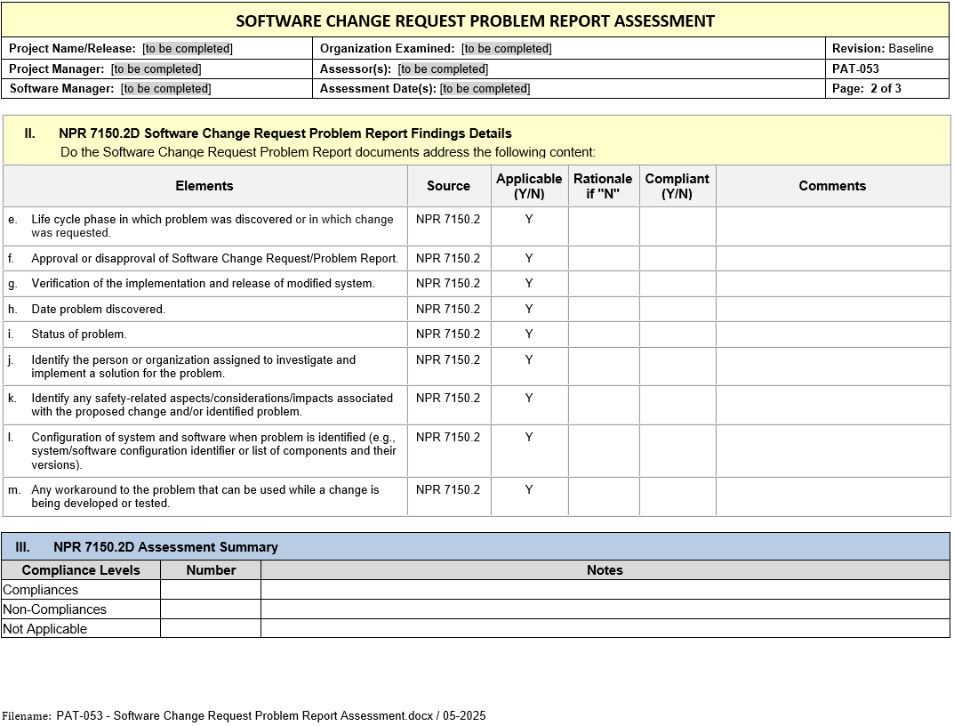The image size is (954, 726).
Task: Click the Compliant cell for 'Date problem discovered'
Action: pos(677,310)
